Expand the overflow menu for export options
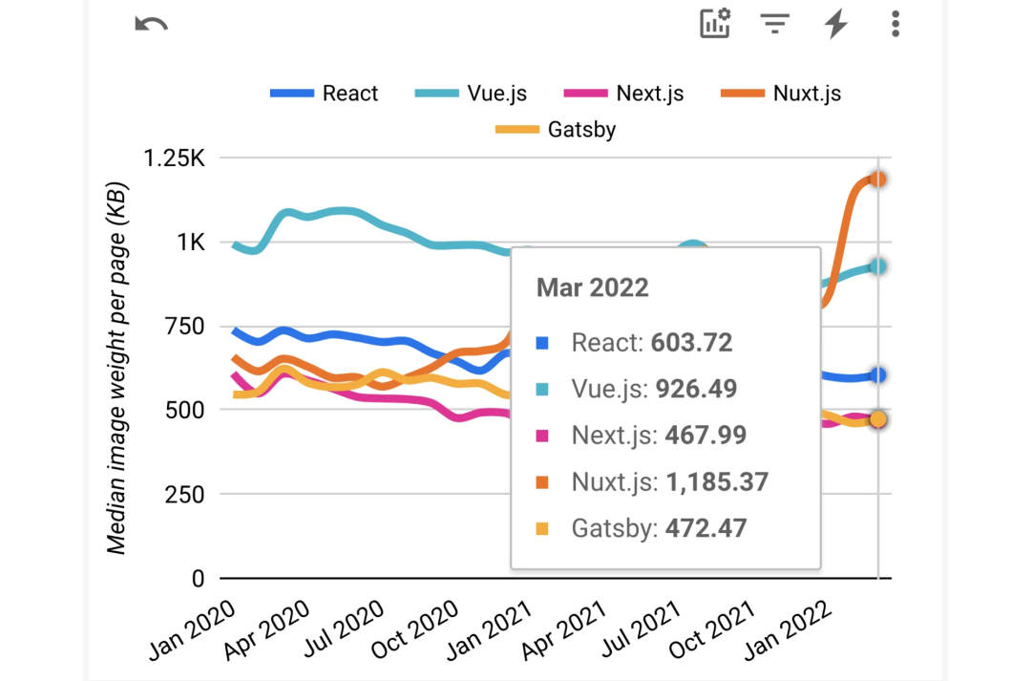This screenshot has width=1031, height=681. point(895,24)
